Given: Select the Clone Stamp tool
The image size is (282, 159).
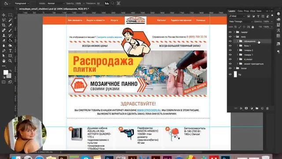Looking at the screenshot, I should pyautogui.click(x=4, y=35).
